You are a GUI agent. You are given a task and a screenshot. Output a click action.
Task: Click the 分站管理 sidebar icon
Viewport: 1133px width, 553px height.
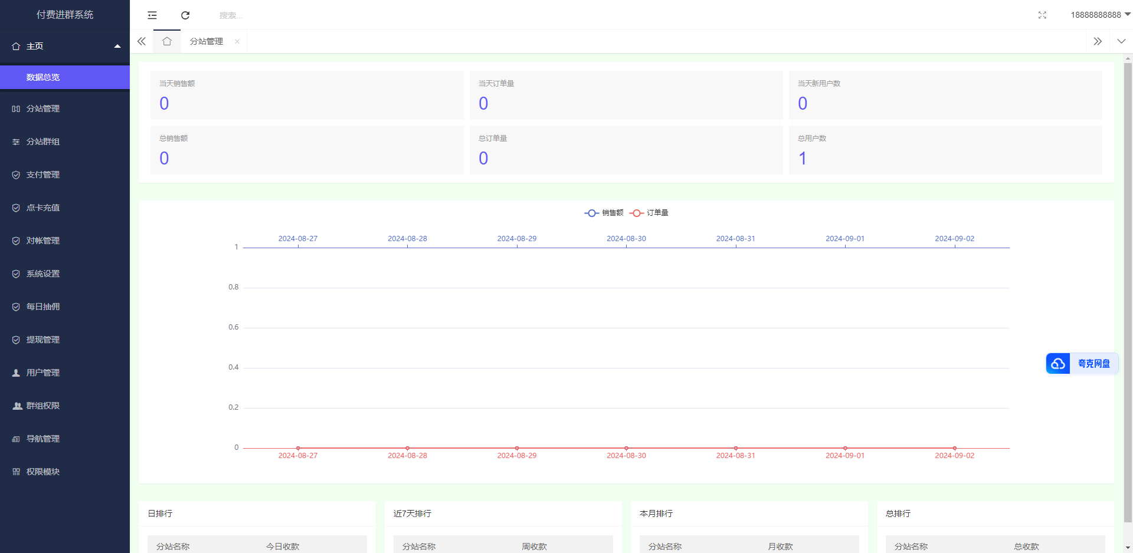[16, 108]
